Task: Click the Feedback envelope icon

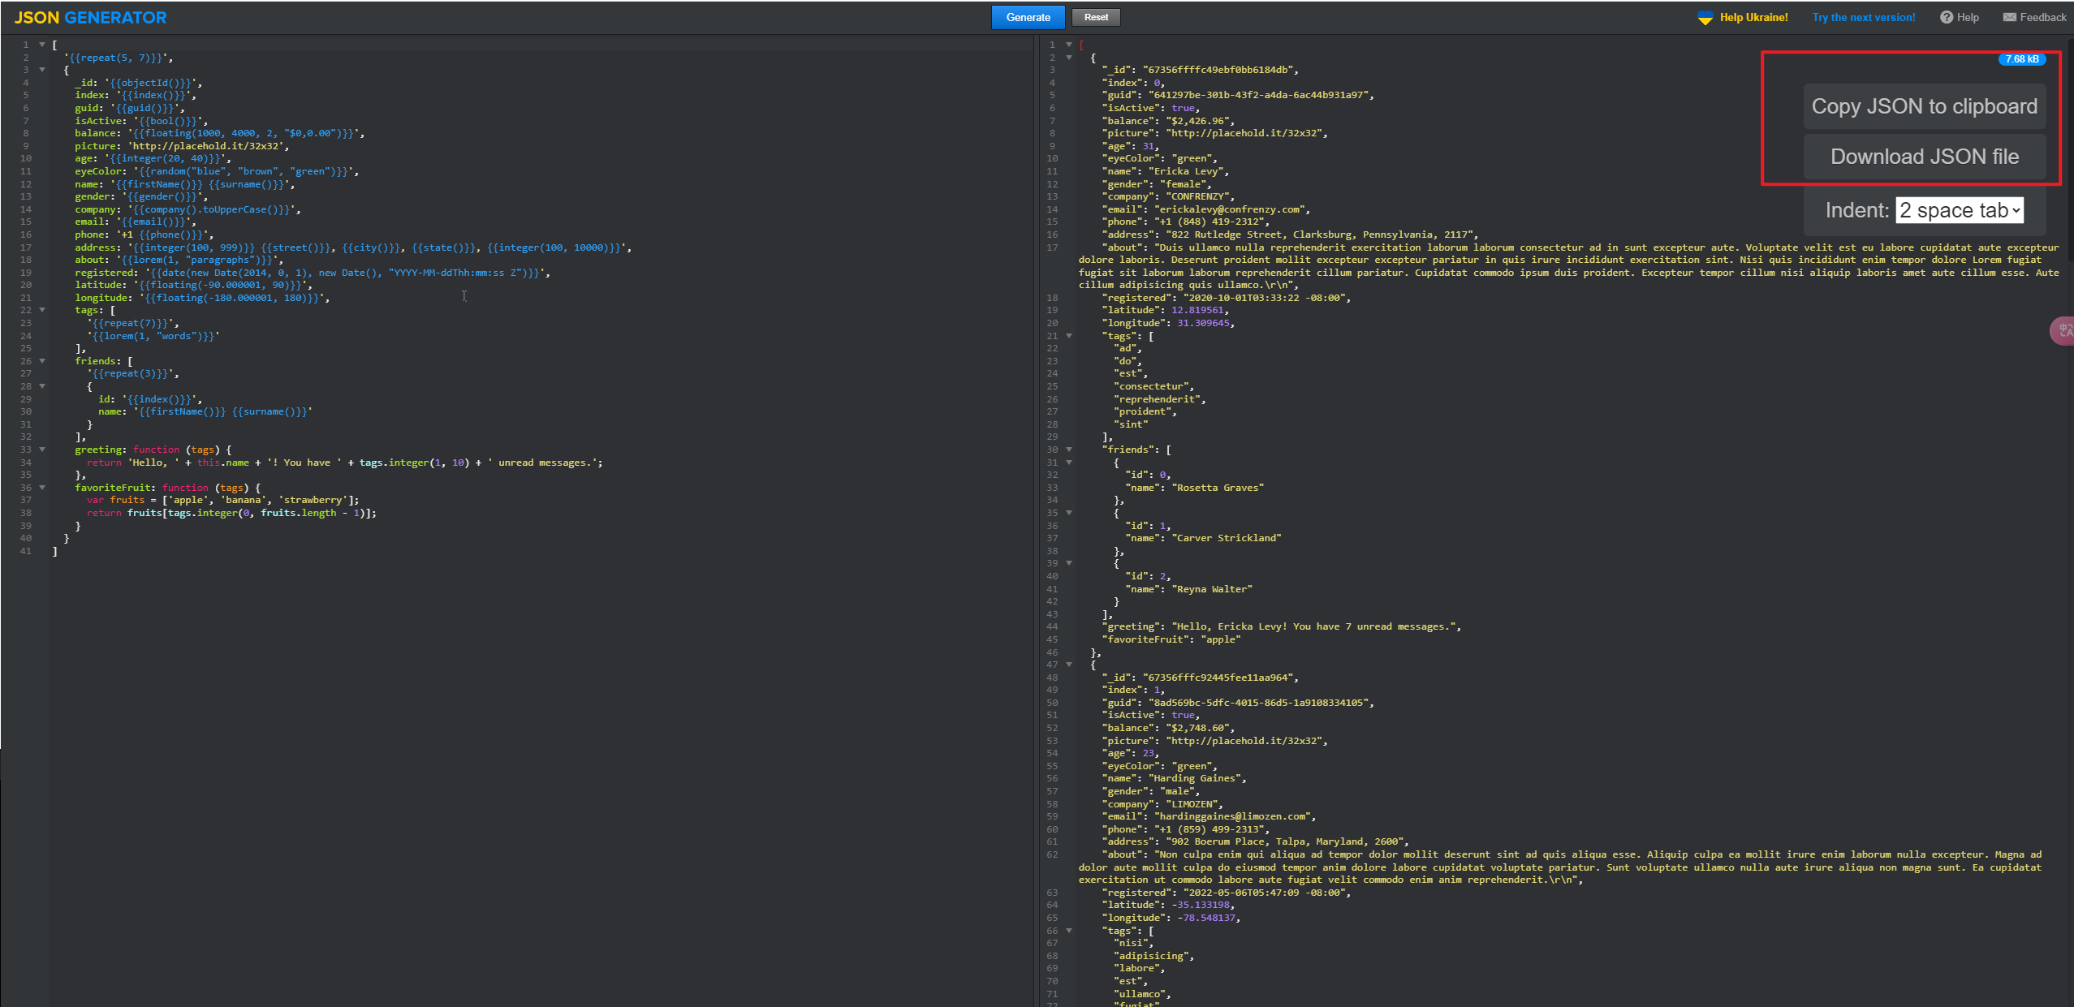Action: (2009, 17)
